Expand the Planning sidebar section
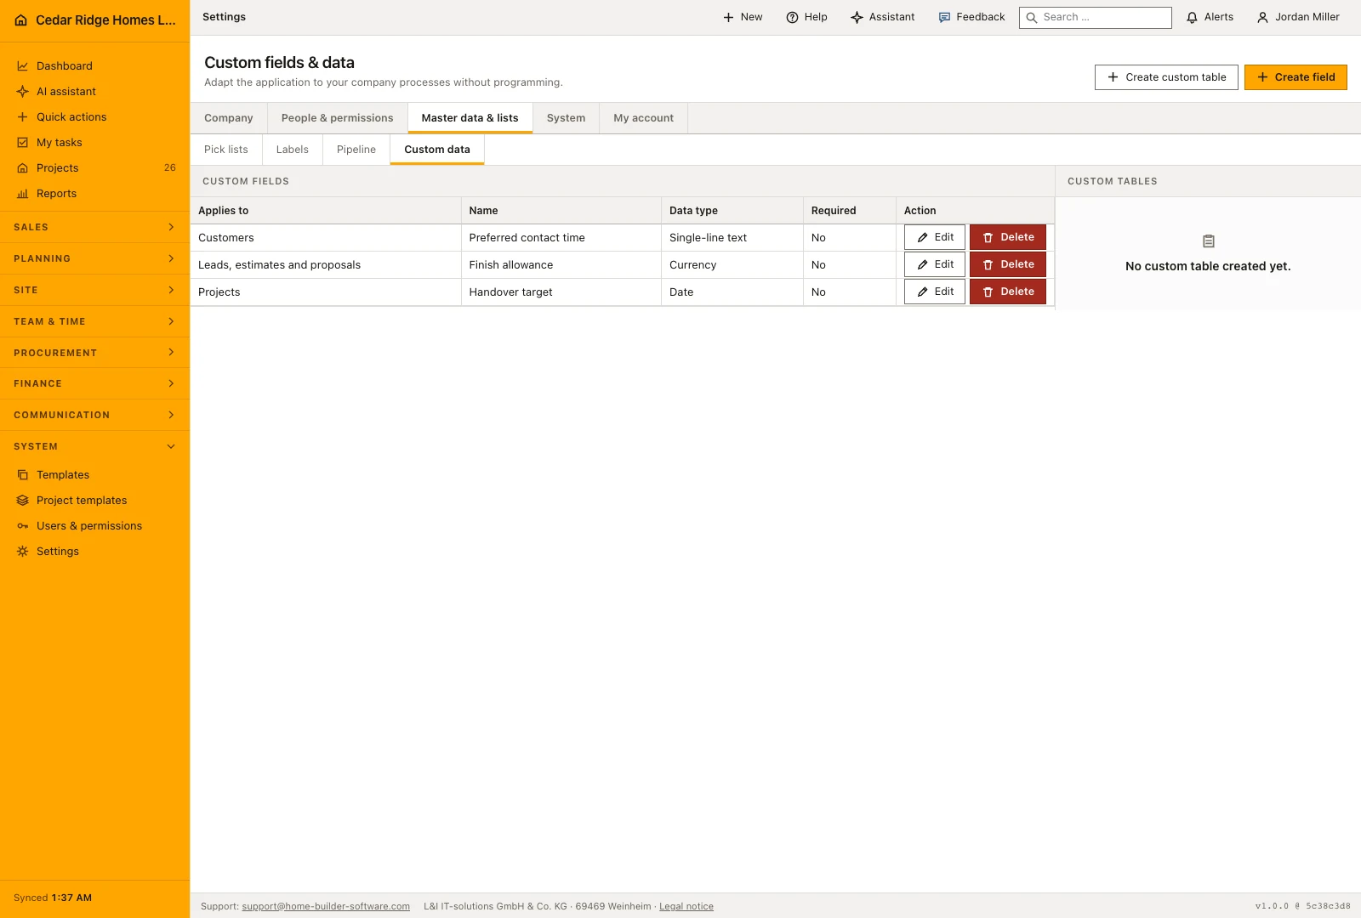The image size is (1361, 918). pyautogui.click(x=94, y=258)
